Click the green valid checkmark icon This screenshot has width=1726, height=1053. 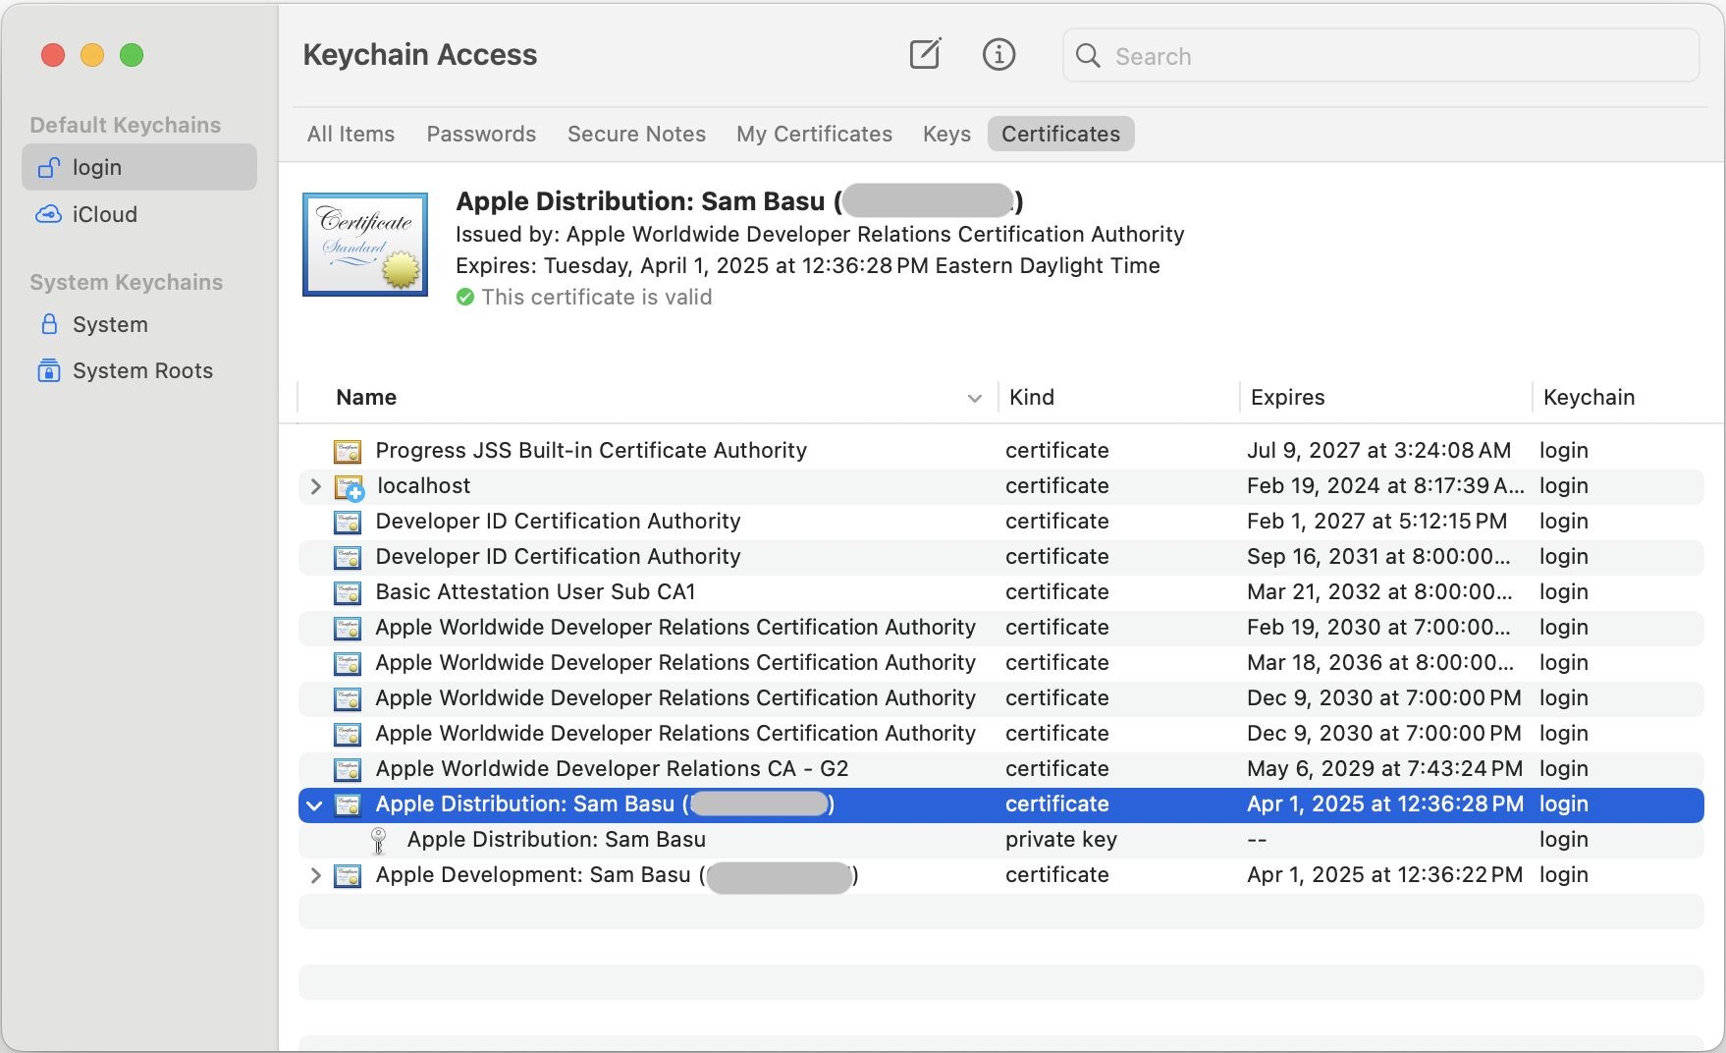pyautogui.click(x=465, y=297)
